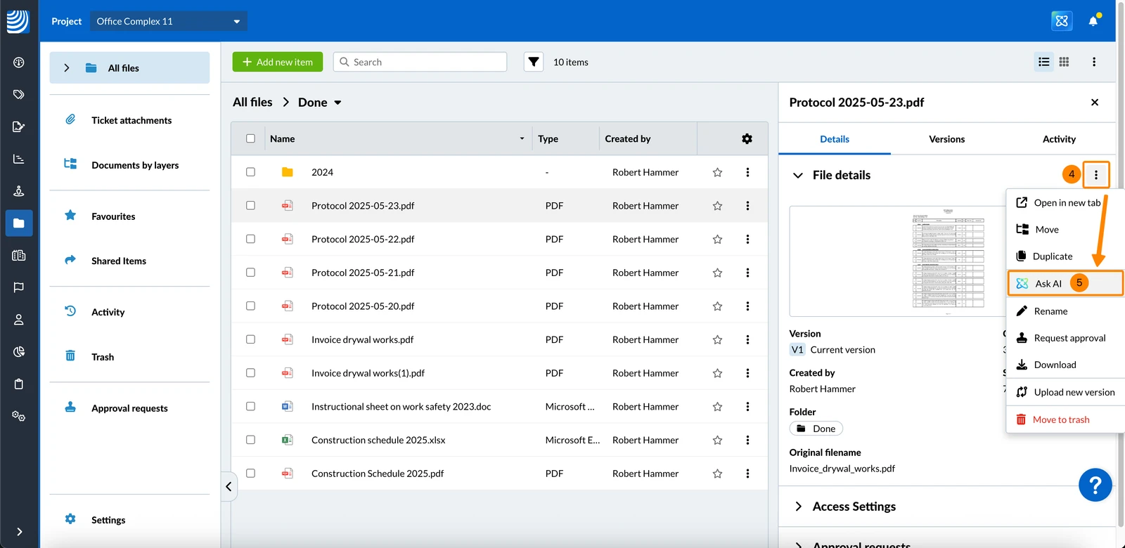Star the Protocol 2025-05-22.pdf file
Viewport: 1125px width, 548px height.
click(717, 239)
